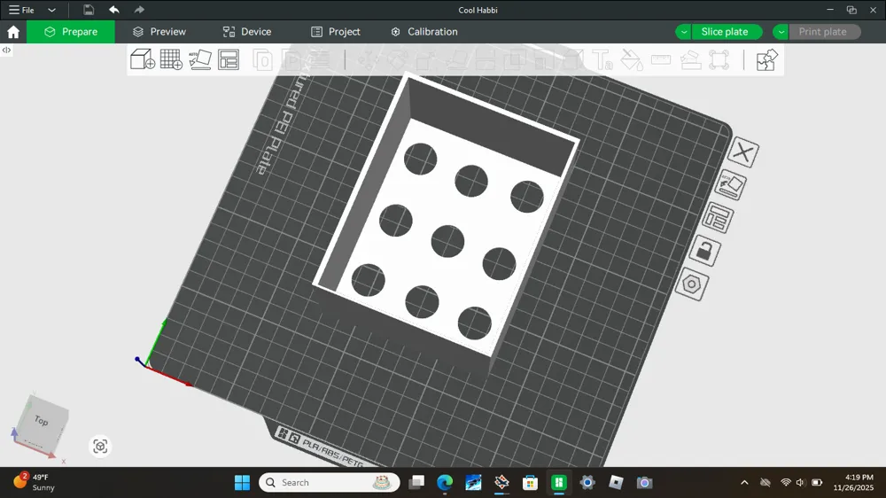Switch to the Device tab

pyautogui.click(x=247, y=32)
